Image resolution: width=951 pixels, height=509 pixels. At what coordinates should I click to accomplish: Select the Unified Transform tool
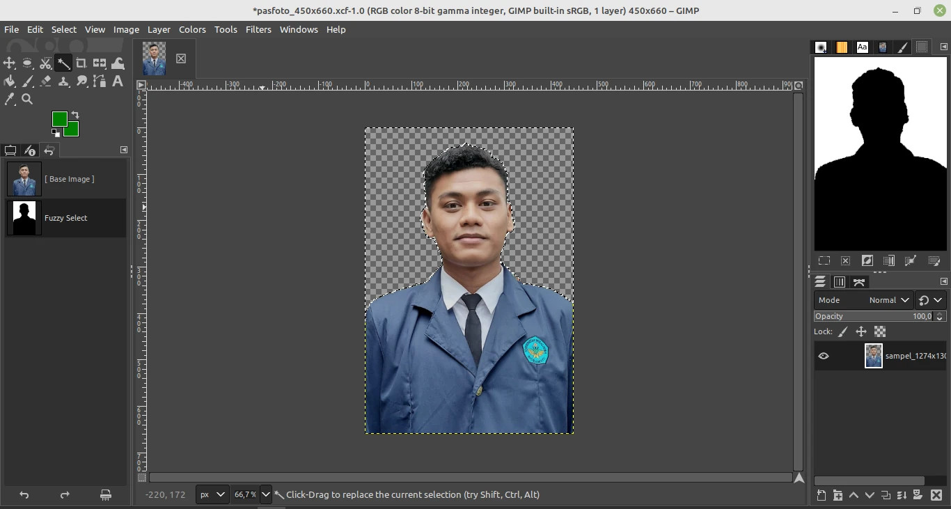click(100, 63)
